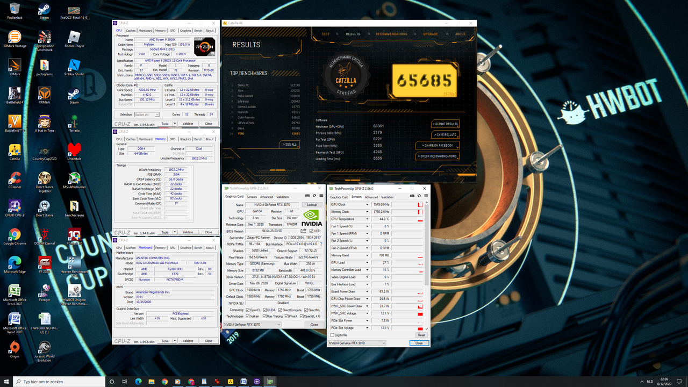Launch DOOM Eternal from the desktop

tap(44, 236)
